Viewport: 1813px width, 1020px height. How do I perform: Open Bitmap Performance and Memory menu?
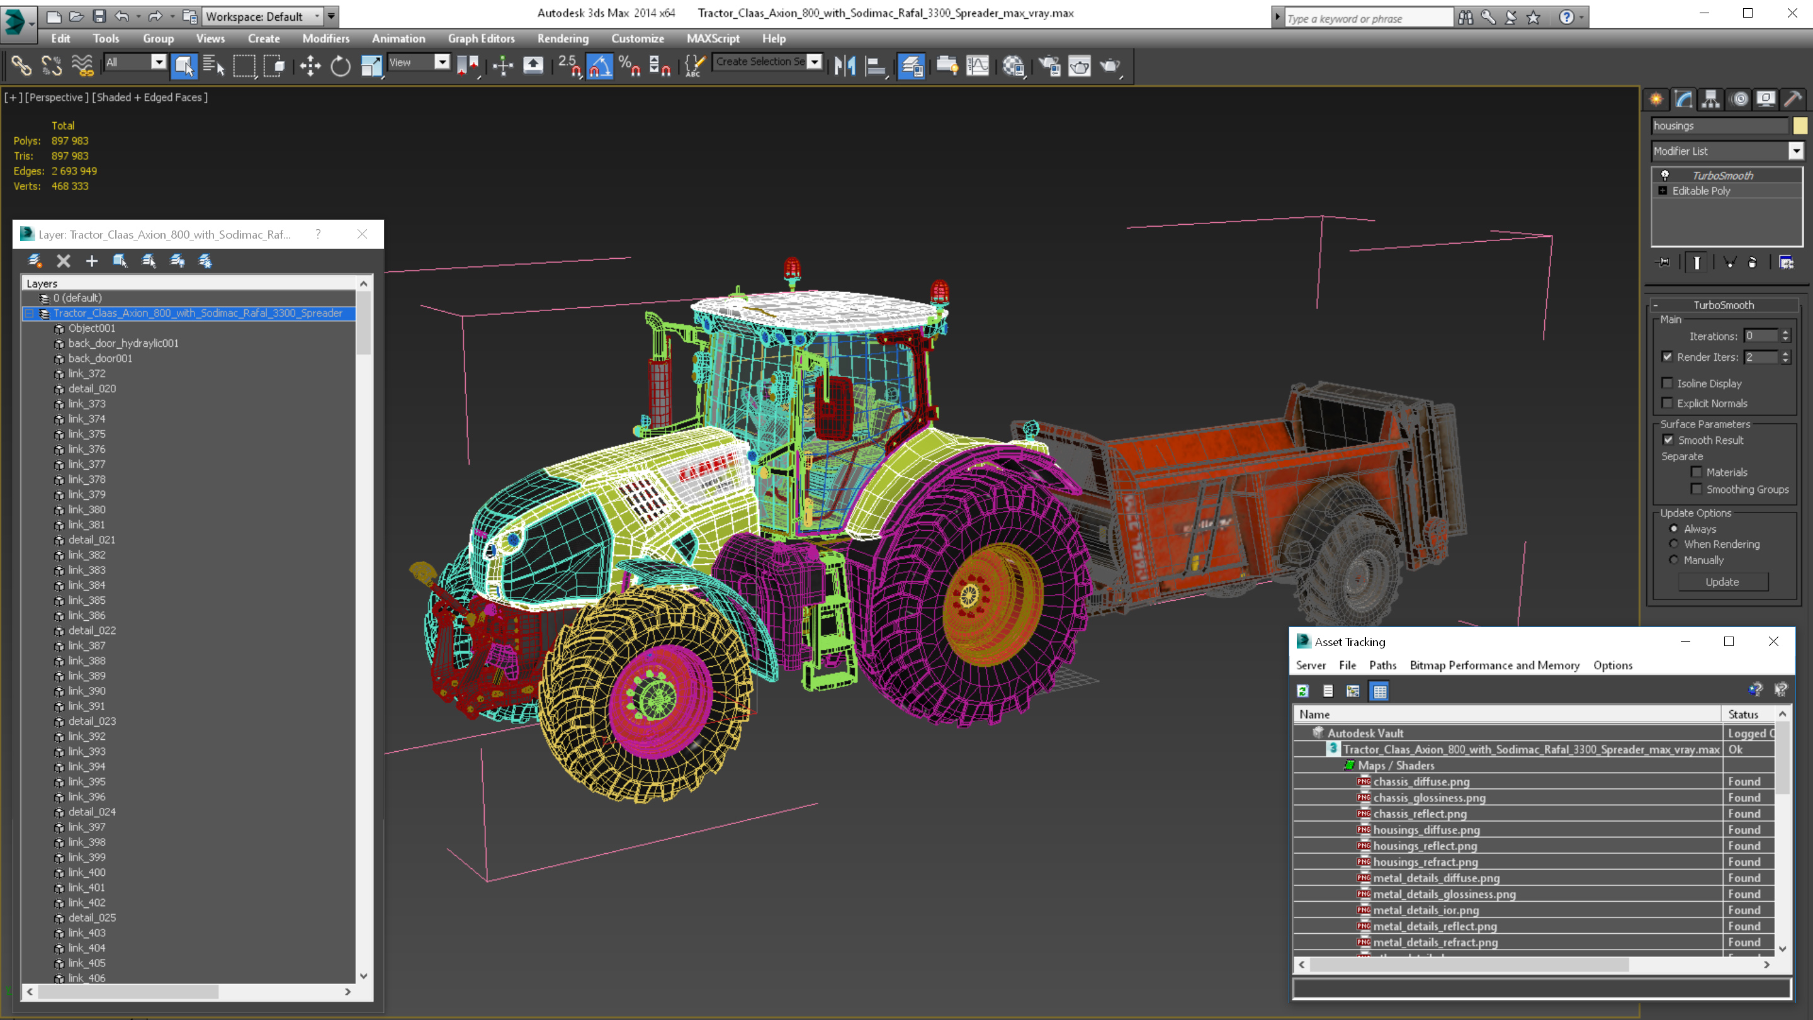1494,666
